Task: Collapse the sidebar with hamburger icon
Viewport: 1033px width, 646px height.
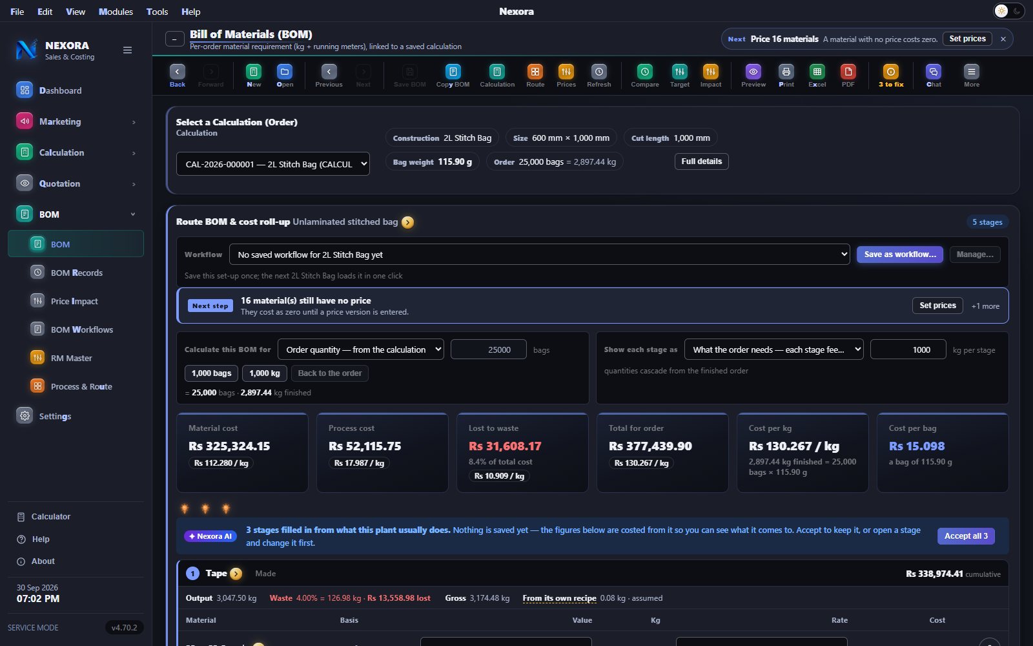Action: pos(128,50)
